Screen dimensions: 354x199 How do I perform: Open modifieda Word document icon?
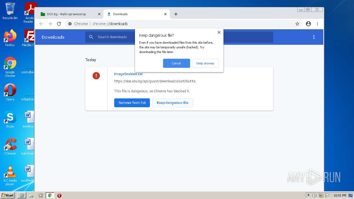28,174
